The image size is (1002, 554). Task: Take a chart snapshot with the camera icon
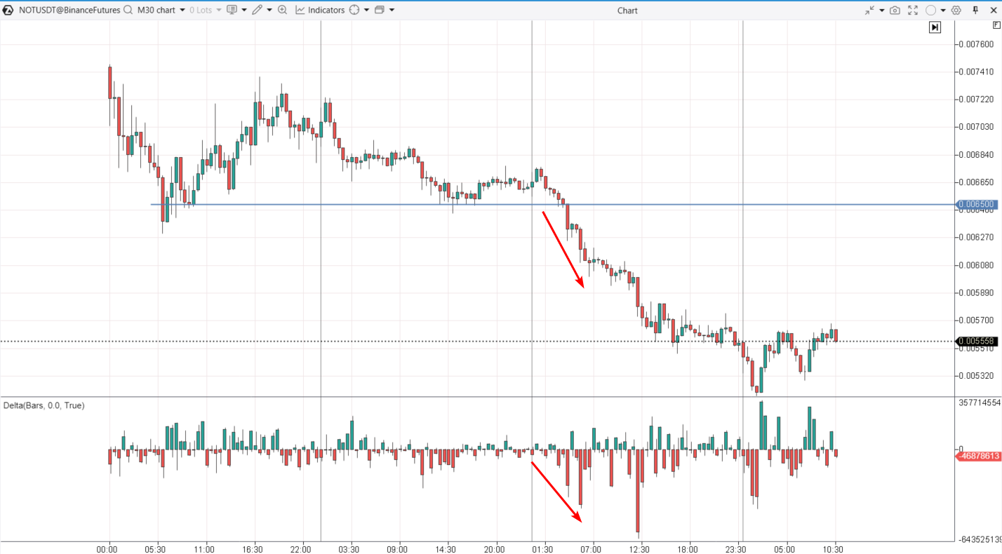coord(895,10)
